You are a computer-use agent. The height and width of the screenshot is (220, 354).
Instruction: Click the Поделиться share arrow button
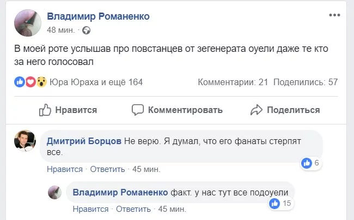(x=285, y=110)
